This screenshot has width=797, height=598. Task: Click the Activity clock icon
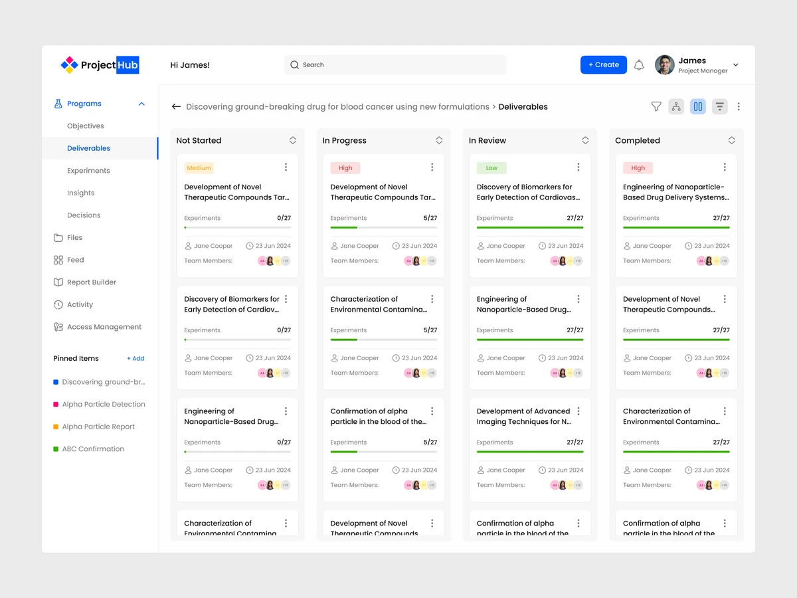pos(57,304)
